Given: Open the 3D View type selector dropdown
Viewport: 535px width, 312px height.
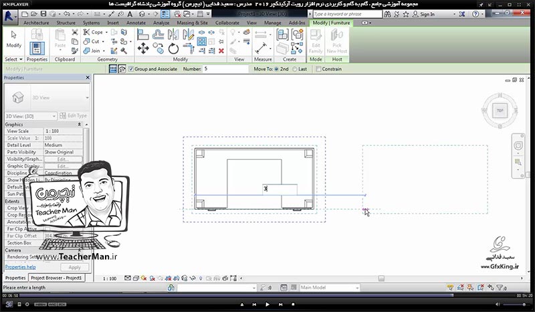Looking at the screenshot, I should pyautogui.click(x=87, y=98).
